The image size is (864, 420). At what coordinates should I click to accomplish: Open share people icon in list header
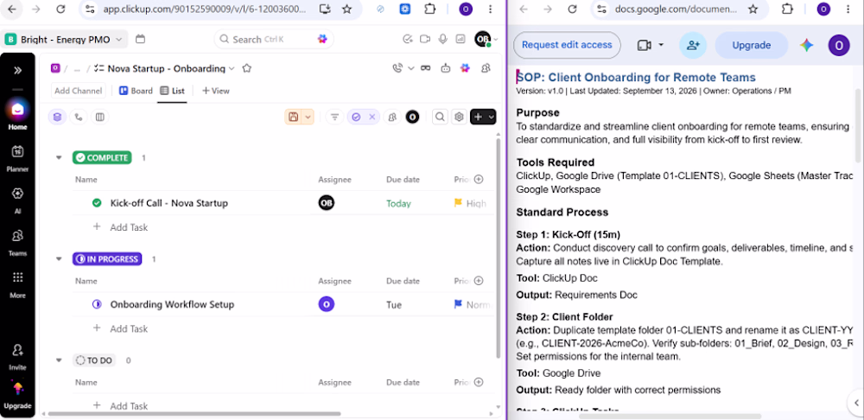(486, 68)
